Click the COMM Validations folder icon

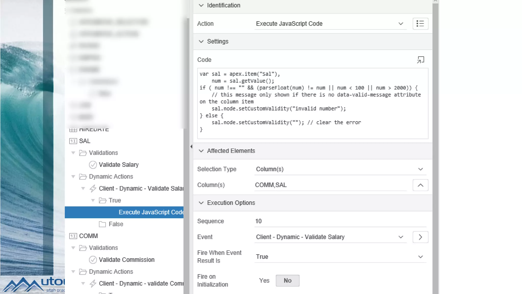(x=83, y=248)
